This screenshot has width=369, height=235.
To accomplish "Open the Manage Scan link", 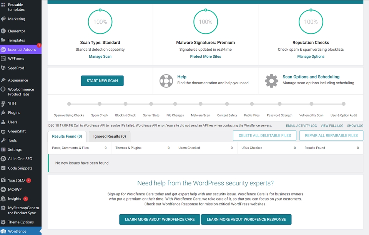I will [100, 57].
